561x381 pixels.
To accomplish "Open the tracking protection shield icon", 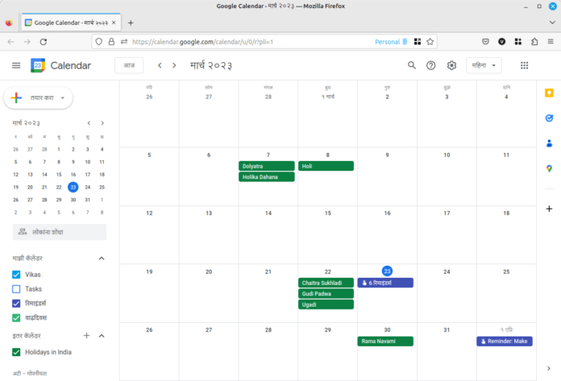I will [x=99, y=42].
